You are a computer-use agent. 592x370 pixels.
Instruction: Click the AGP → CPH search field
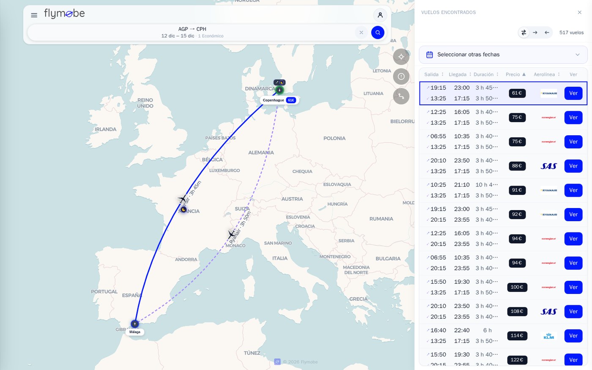pyautogui.click(x=192, y=33)
